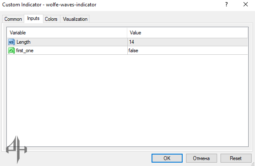255x166 pixels.
Task: Grab the dialog resize grip corner
Action: pos(253,164)
